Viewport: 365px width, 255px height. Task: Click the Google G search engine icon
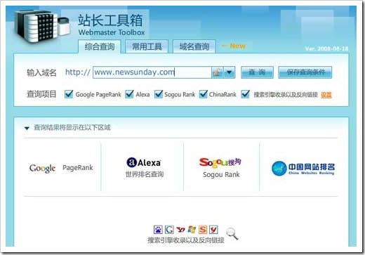[169, 230]
